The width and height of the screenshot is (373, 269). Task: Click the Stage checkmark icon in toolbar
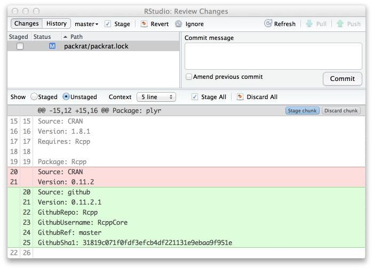tap(108, 24)
